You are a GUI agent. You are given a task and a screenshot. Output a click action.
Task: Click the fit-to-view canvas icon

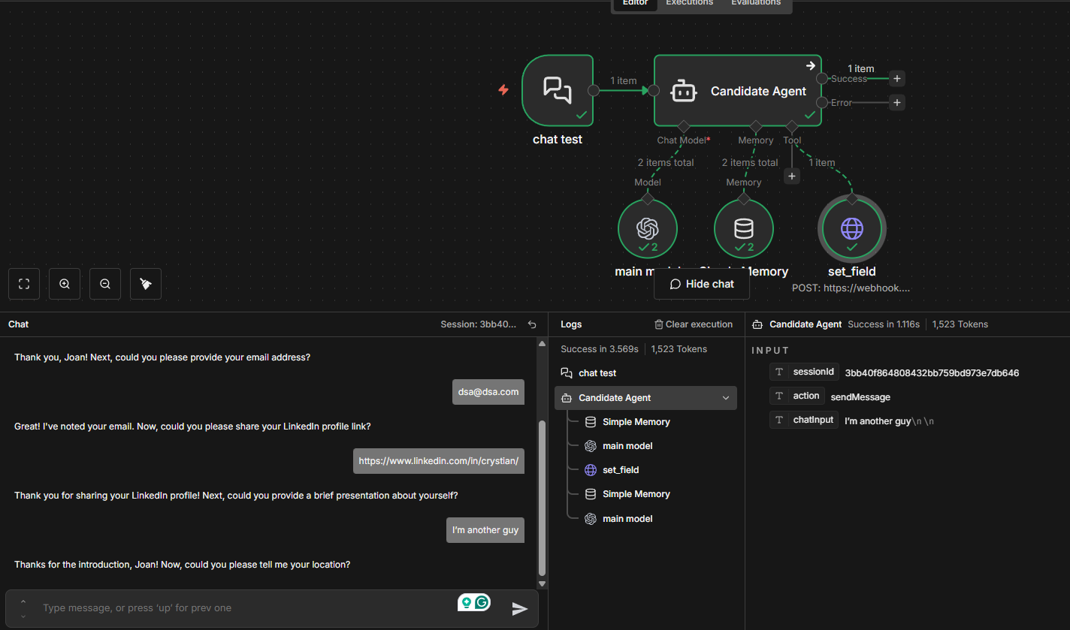24,284
